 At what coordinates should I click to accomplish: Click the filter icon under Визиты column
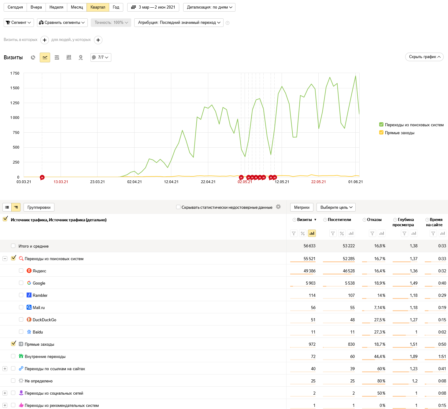tap(294, 234)
